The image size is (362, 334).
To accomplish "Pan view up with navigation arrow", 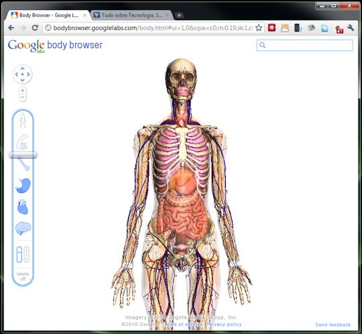I will pos(22,68).
